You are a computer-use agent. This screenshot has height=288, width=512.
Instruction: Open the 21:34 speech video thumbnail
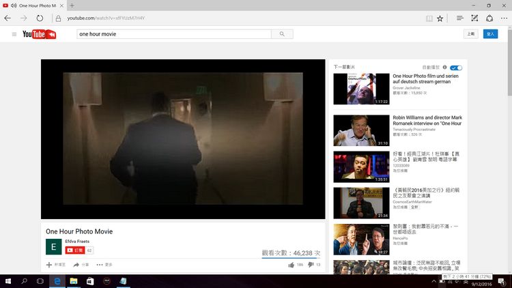tap(361, 203)
